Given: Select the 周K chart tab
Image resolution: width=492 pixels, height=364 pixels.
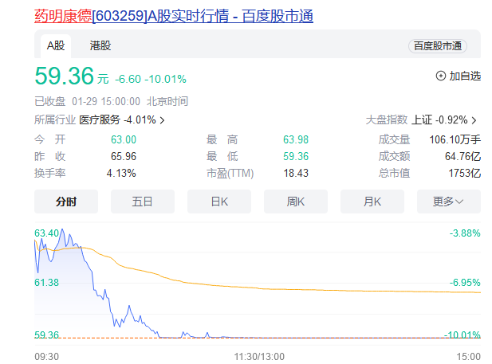Looking at the screenshot, I should point(296,202).
